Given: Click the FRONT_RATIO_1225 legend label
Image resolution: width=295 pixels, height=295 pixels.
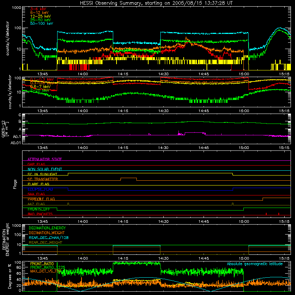Looking at the screenshot, I should click(48, 267).
